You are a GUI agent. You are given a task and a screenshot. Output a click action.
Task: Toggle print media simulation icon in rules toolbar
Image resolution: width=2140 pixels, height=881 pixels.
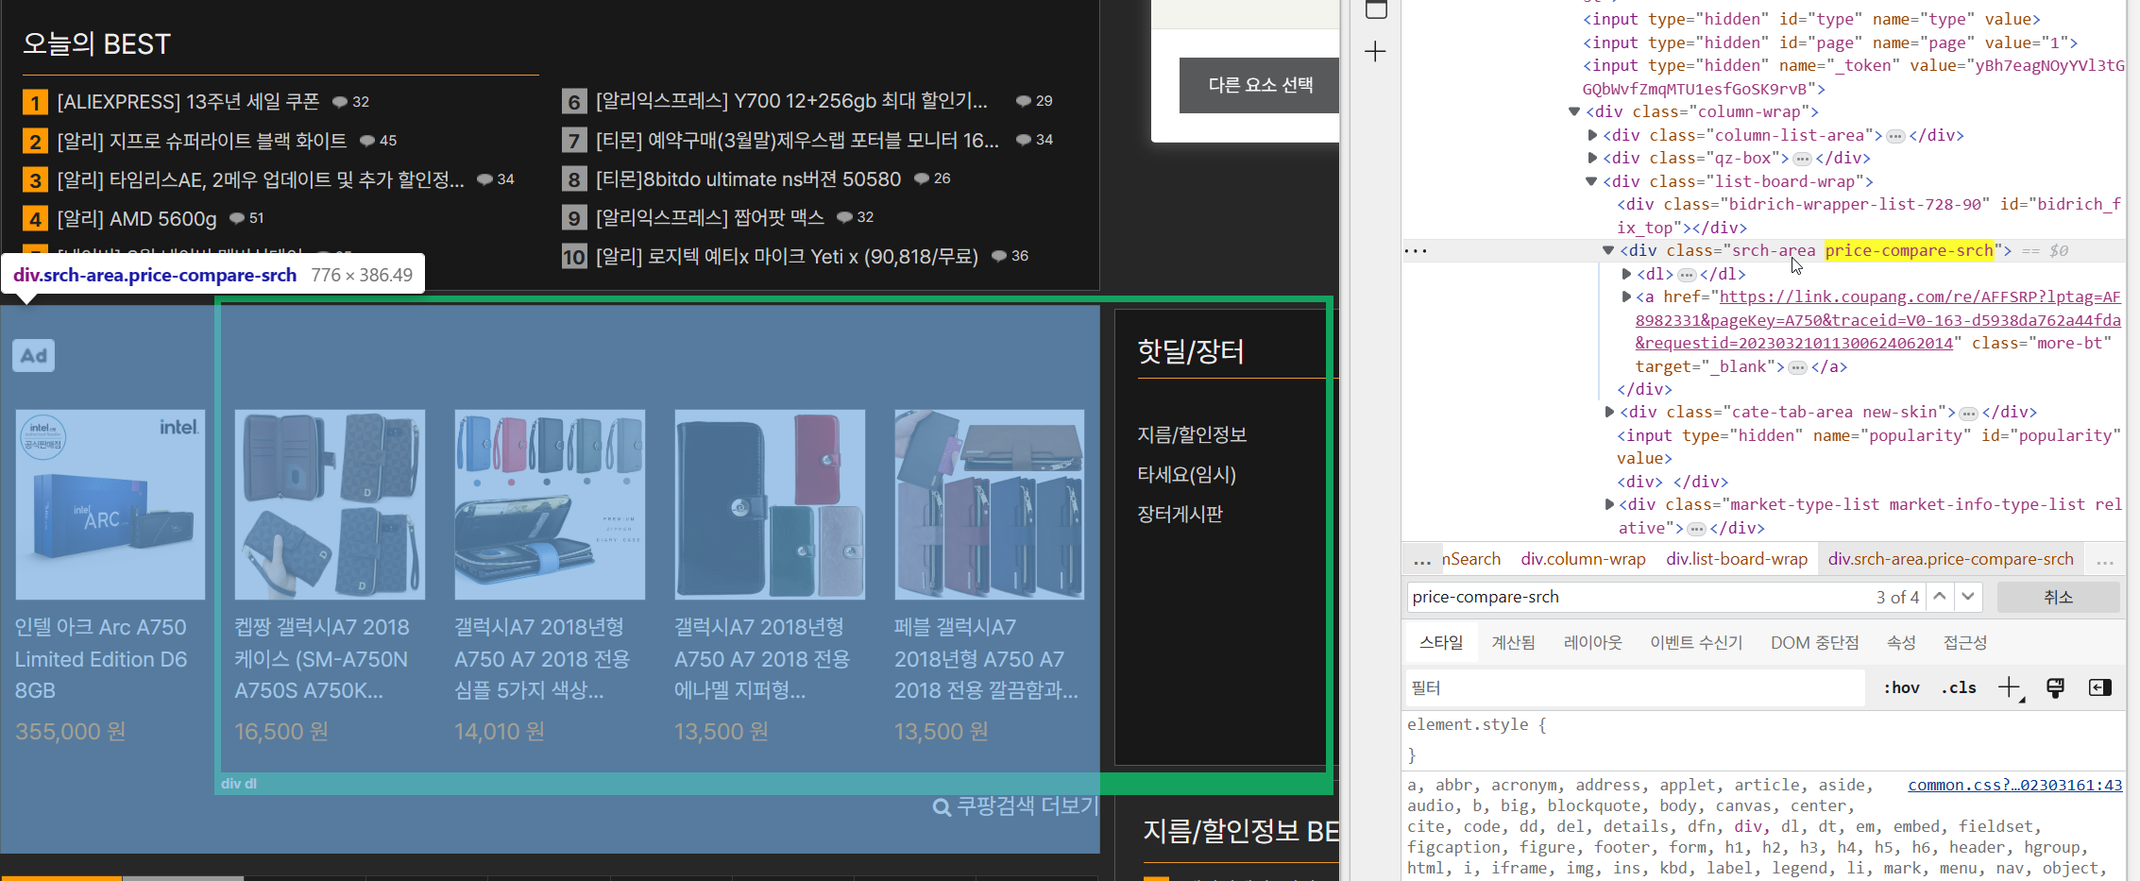pyautogui.click(x=2056, y=687)
